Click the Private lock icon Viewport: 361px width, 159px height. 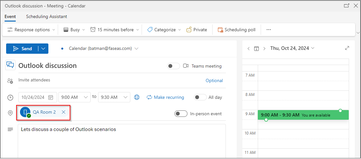189,30
